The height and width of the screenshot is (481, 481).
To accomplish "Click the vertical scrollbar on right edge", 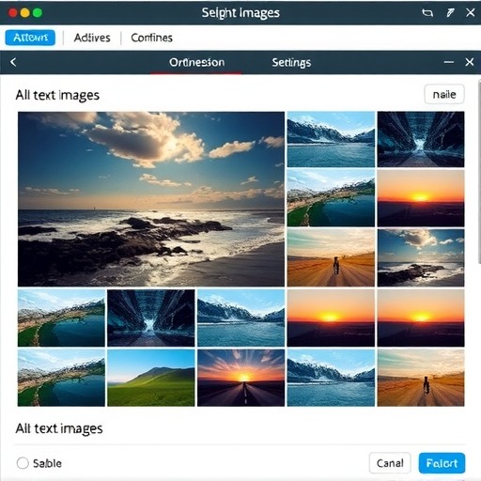I will coord(479,172).
